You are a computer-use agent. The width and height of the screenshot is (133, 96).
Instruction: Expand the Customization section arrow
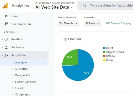coord(2,24)
